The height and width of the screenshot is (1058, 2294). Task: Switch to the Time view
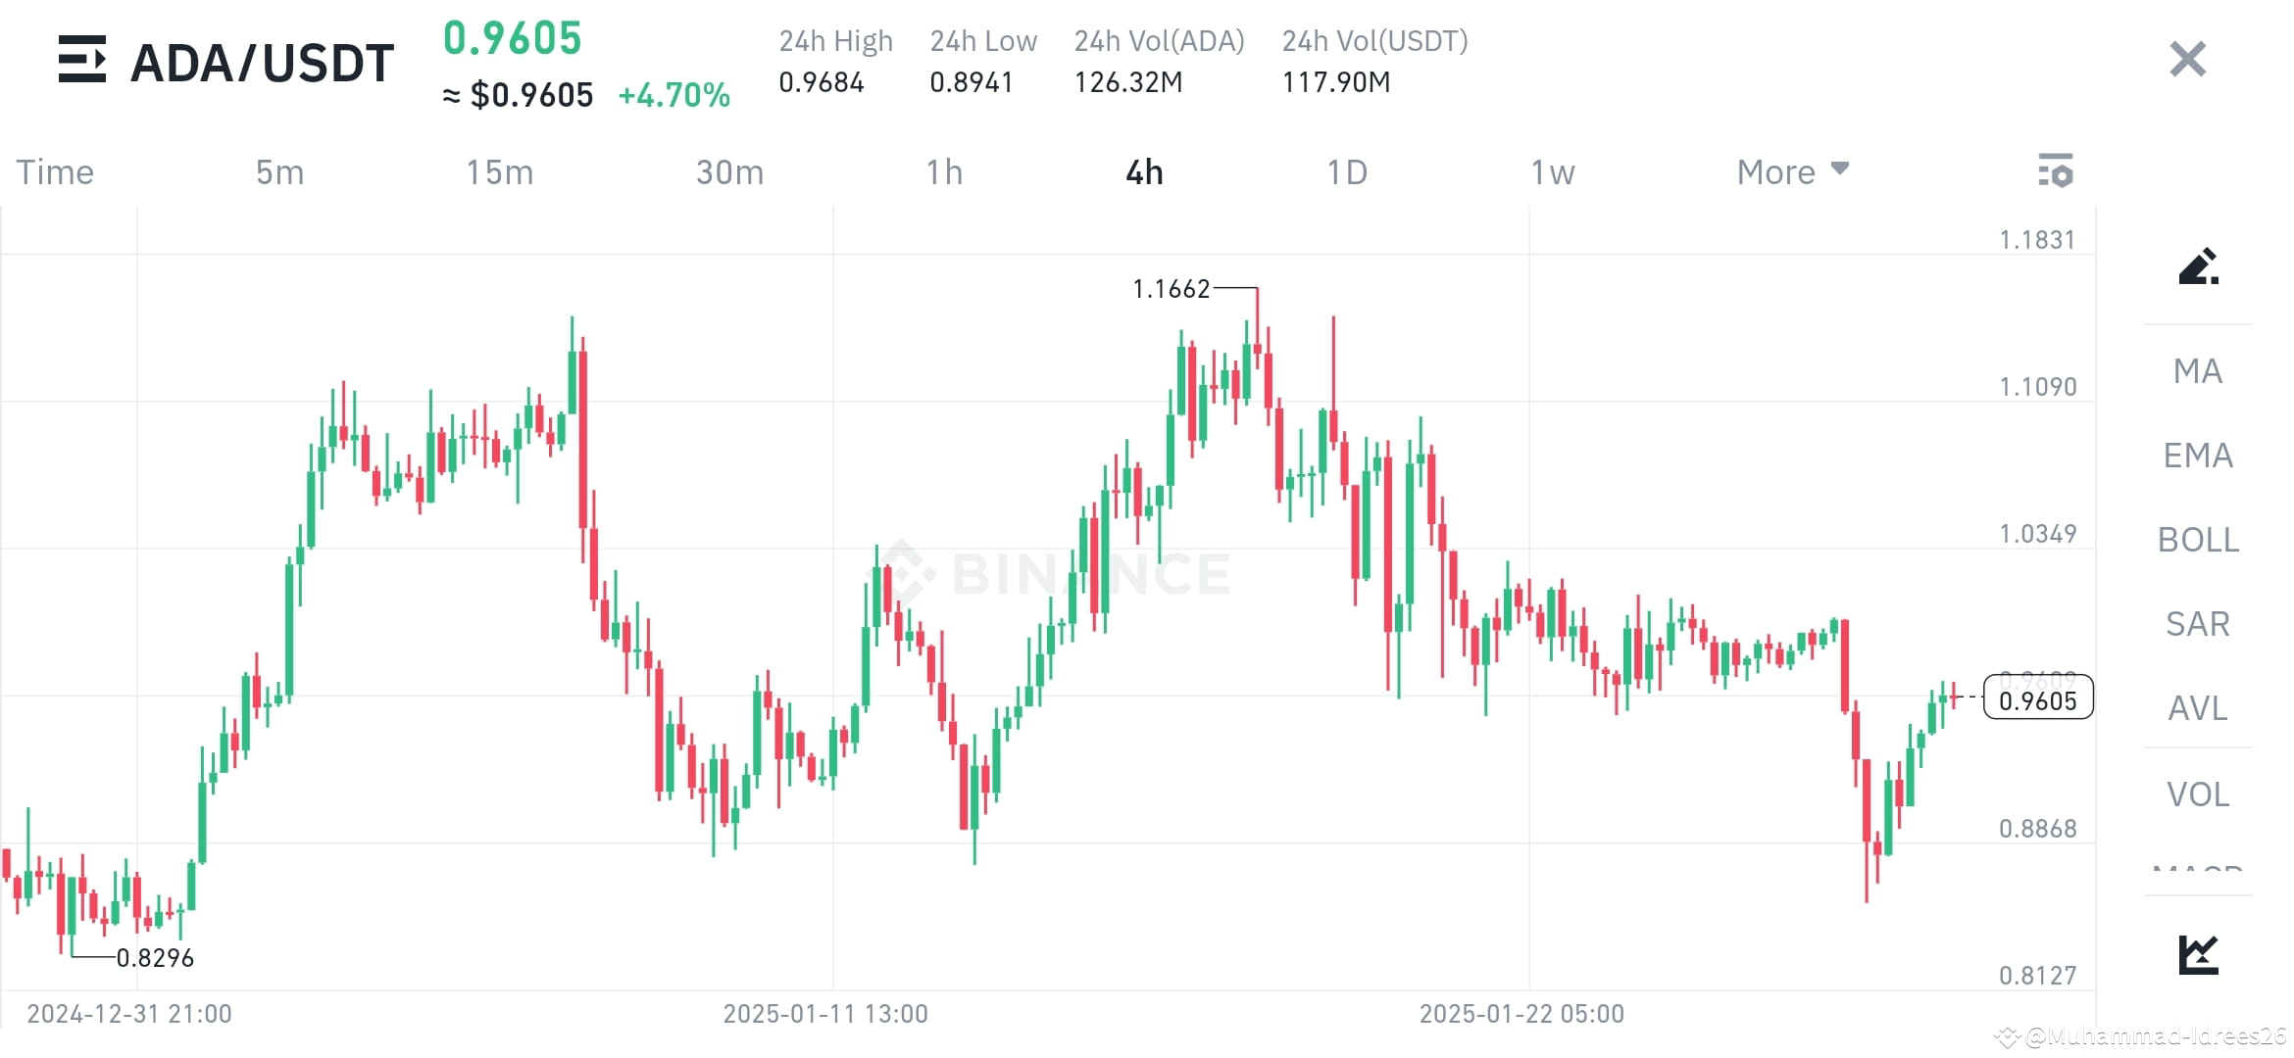(x=55, y=171)
